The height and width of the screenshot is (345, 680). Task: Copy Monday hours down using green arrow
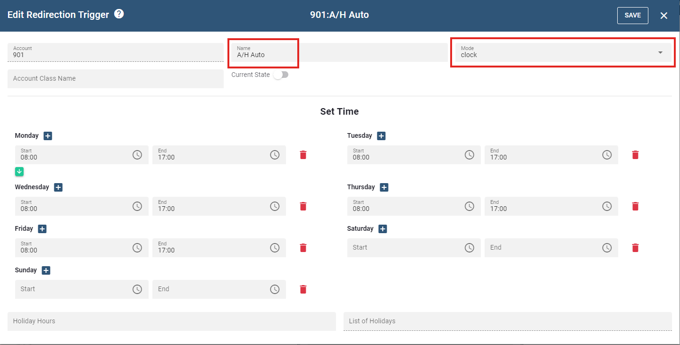click(19, 171)
